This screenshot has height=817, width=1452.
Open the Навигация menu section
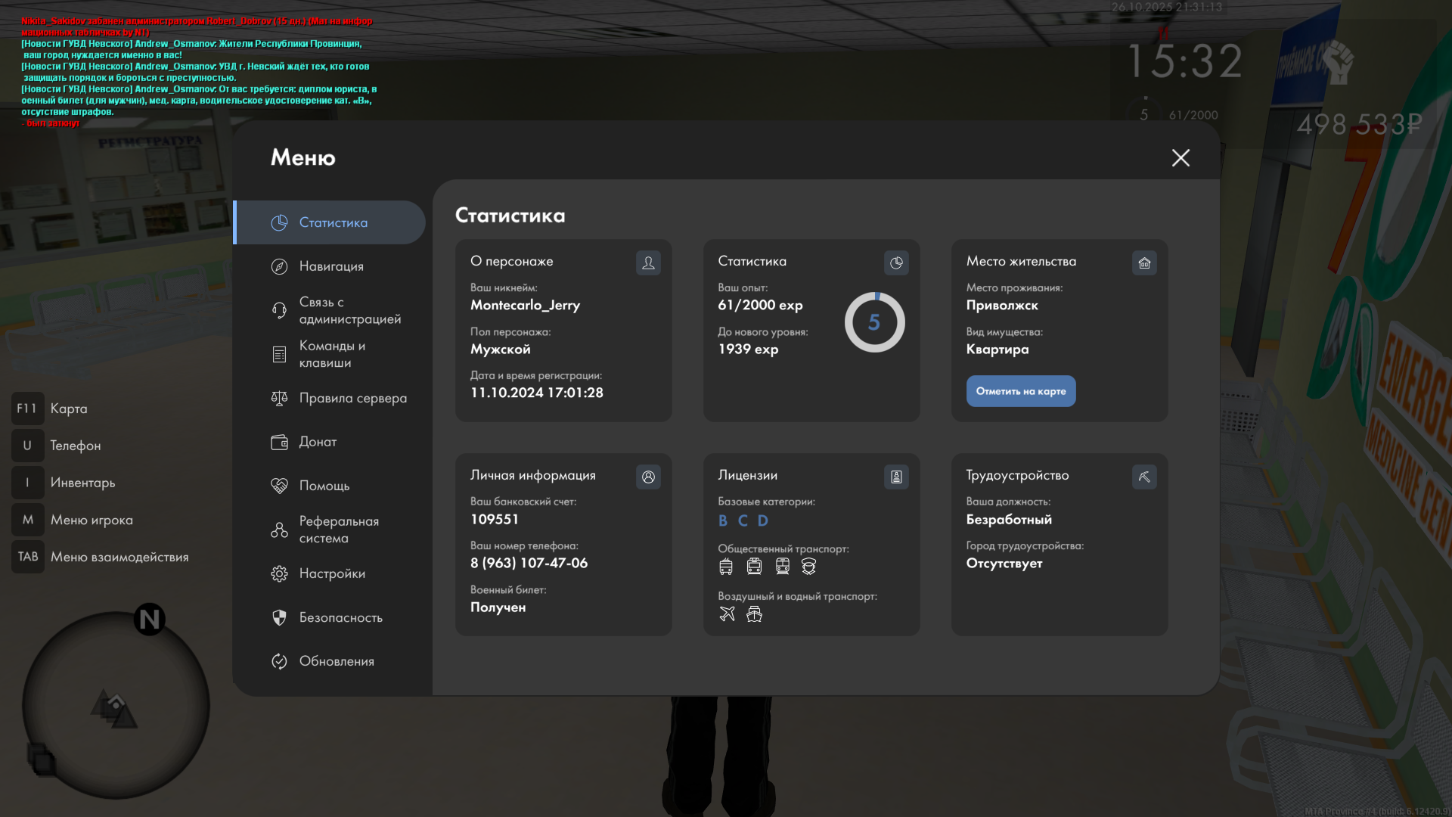point(330,266)
